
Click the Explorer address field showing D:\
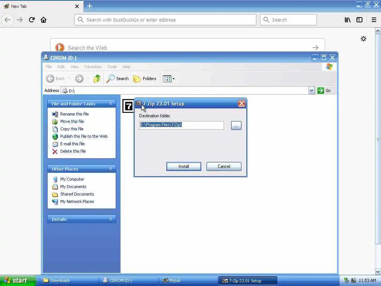[x=185, y=90]
